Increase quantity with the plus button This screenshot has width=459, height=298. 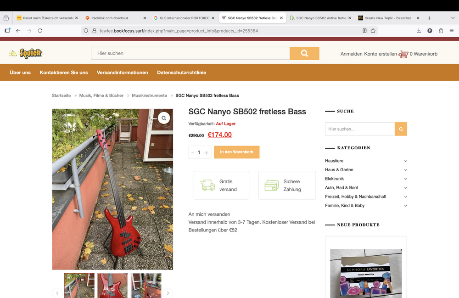pos(207,152)
